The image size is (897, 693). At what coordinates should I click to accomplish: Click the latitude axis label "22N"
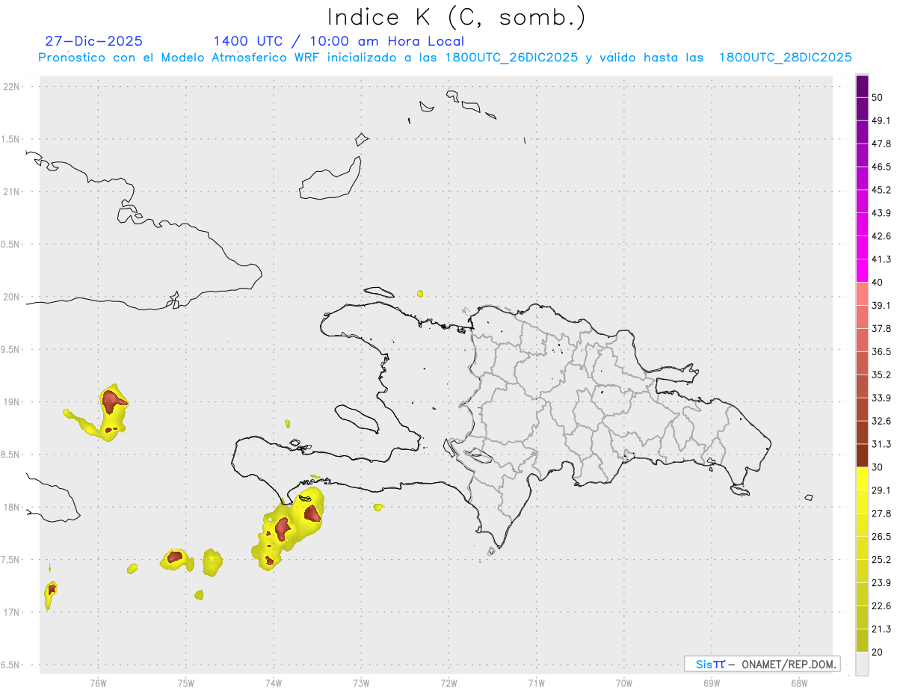10,87
